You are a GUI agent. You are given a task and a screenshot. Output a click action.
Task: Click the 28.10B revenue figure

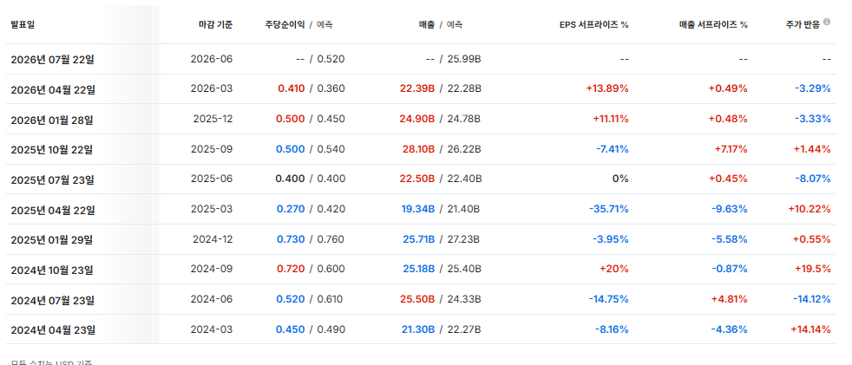(x=418, y=149)
